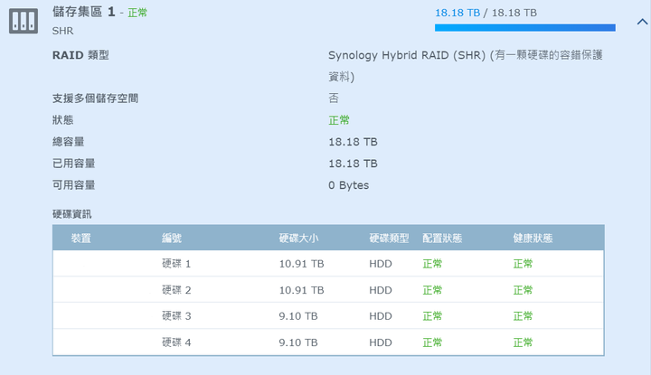The image size is (651, 375).
Task: Click the storage pool drives icon
Action: [24, 21]
